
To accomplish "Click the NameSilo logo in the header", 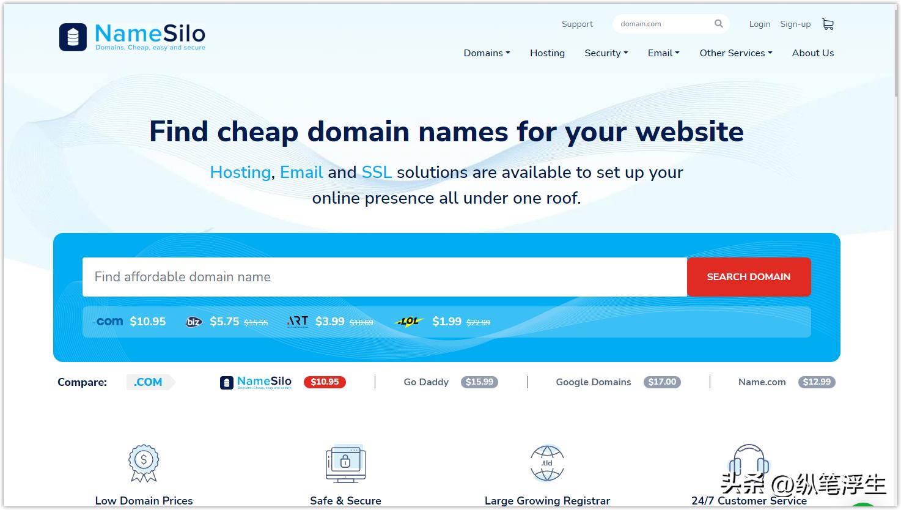I will coord(132,37).
